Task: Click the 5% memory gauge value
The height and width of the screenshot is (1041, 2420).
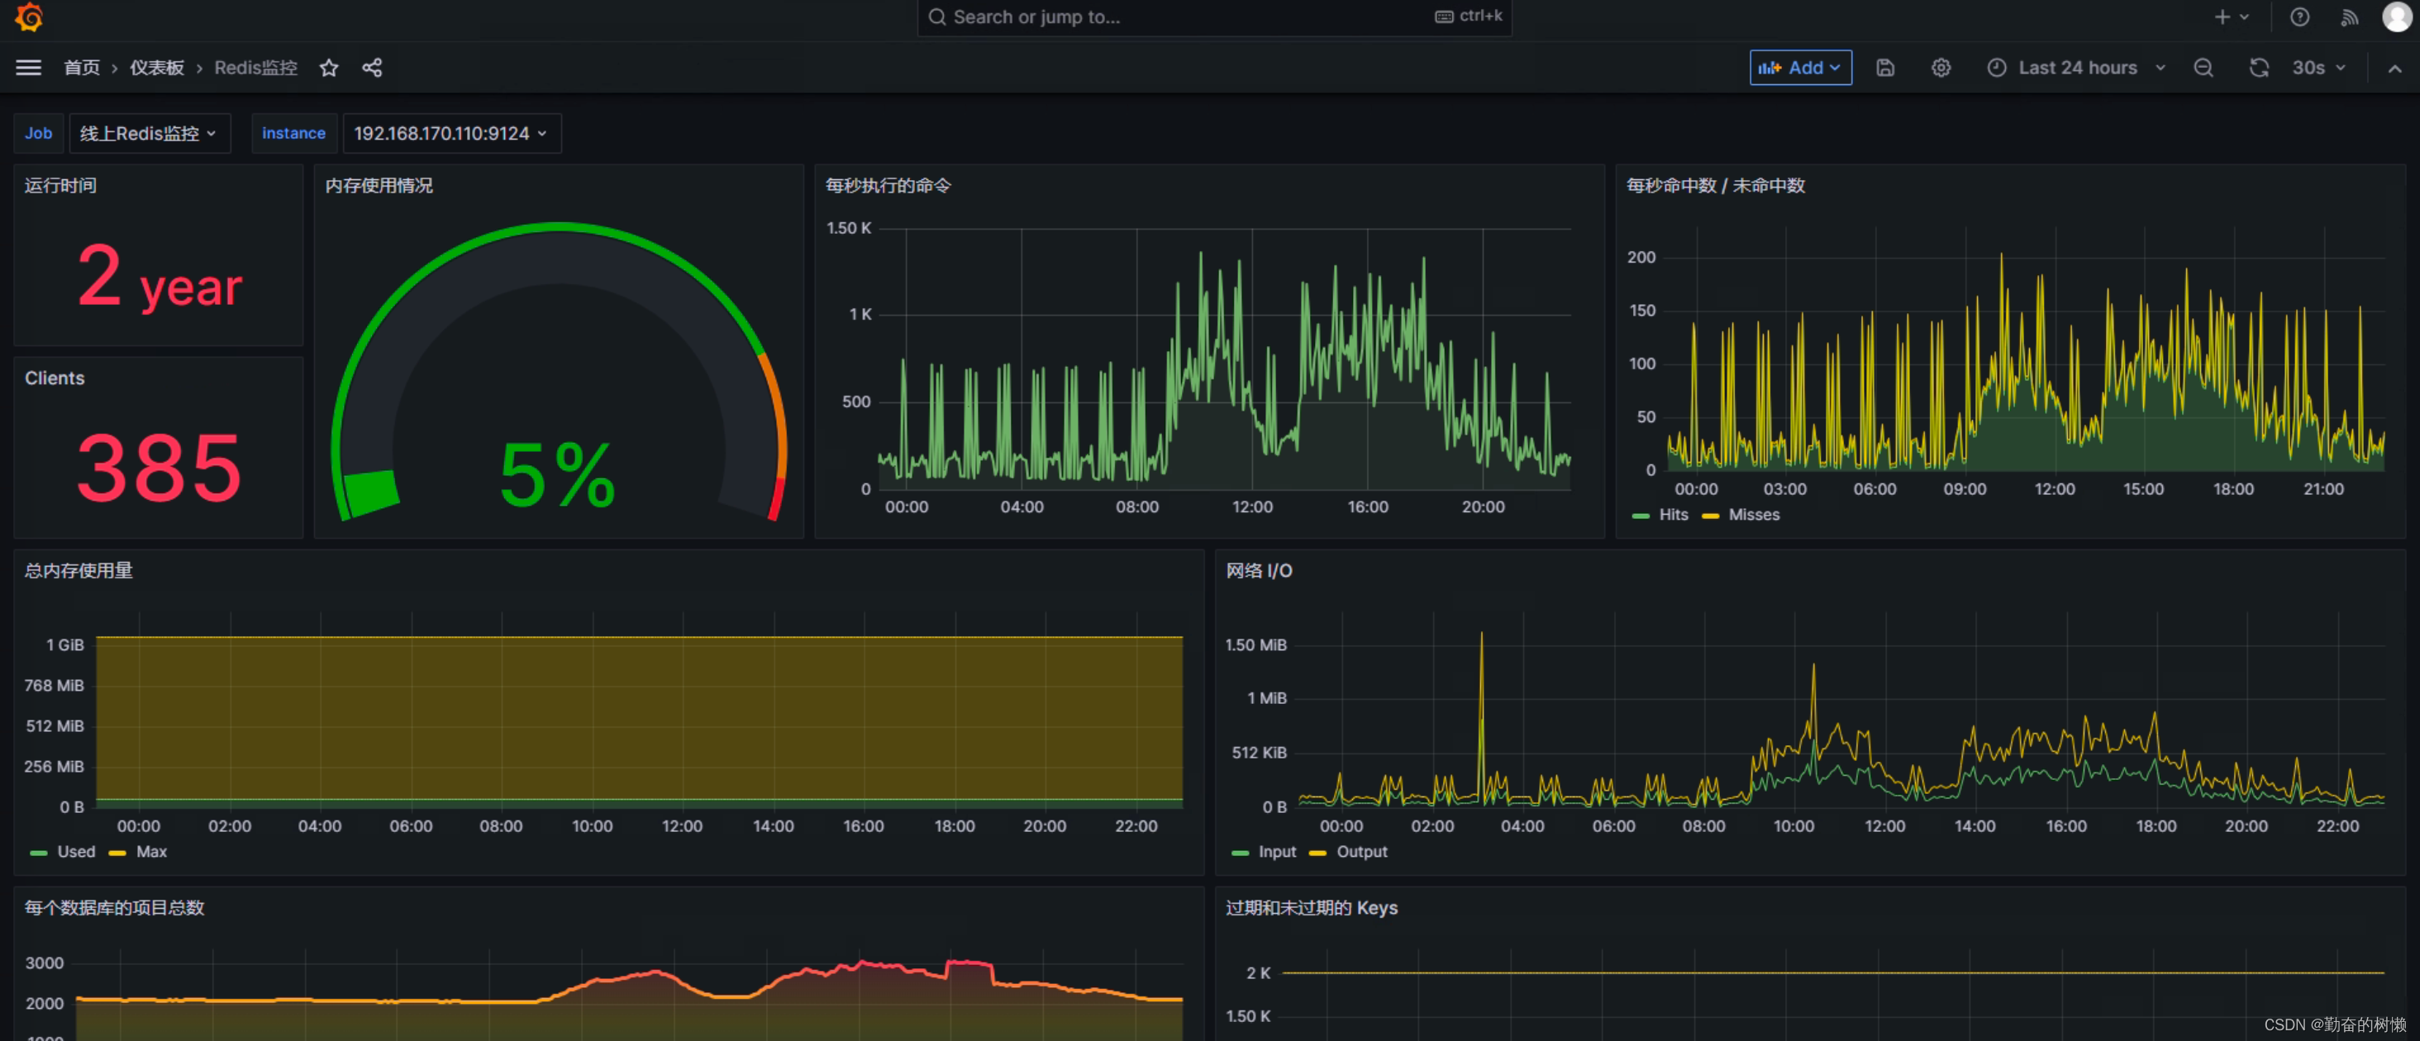Action: [557, 475]
